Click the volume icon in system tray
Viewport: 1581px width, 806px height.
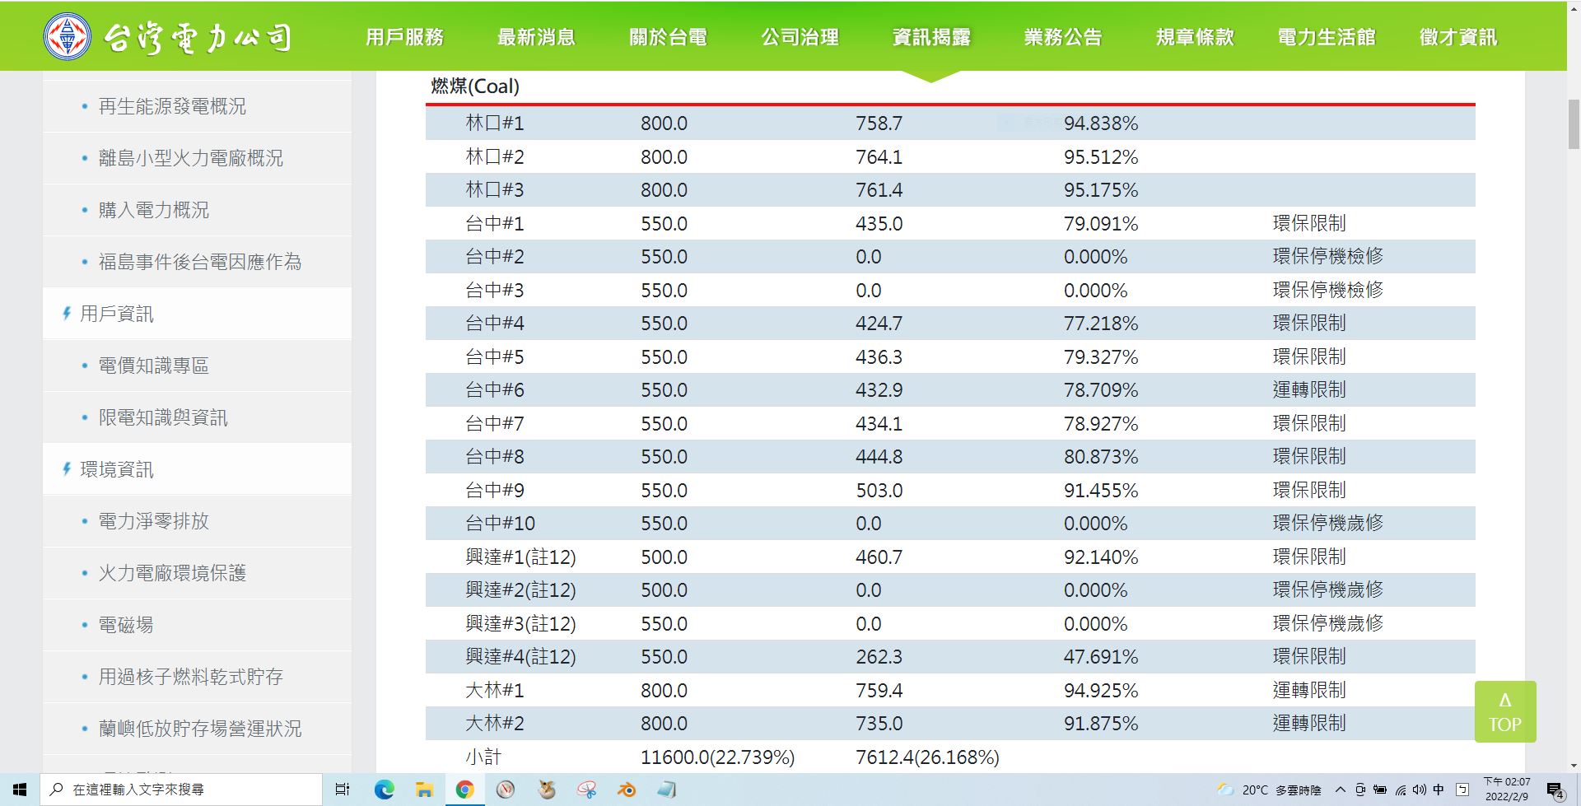tap(1418, 790)
